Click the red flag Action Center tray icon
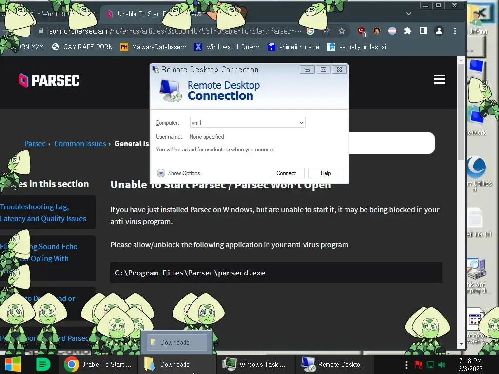The width and height of the screenshot is (499, 374). tap(418, 364)
